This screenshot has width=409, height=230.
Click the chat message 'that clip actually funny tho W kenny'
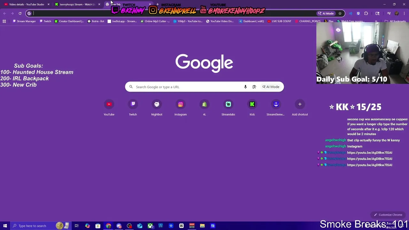373,140
